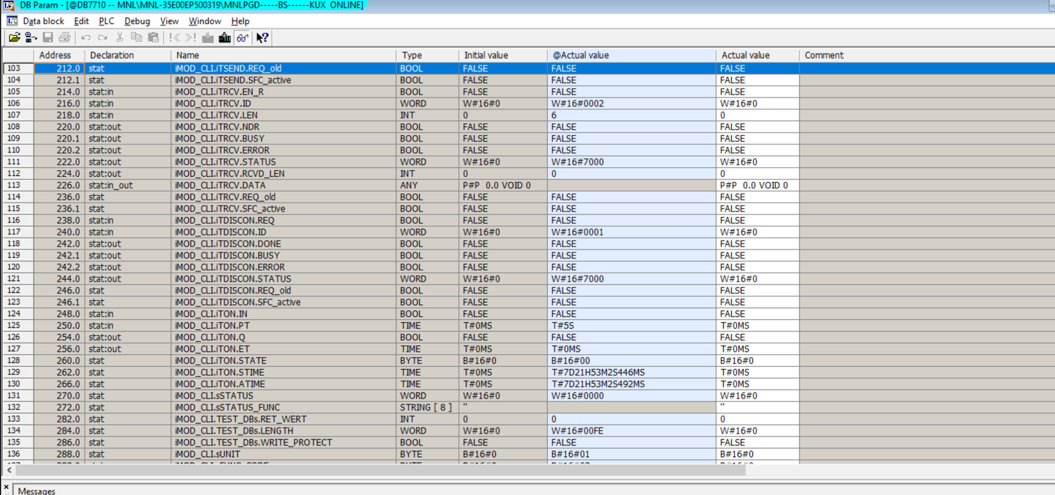Click the Download to PLC icon
The height and width of the screenshot is (495, 1055).
coord(225,38)
